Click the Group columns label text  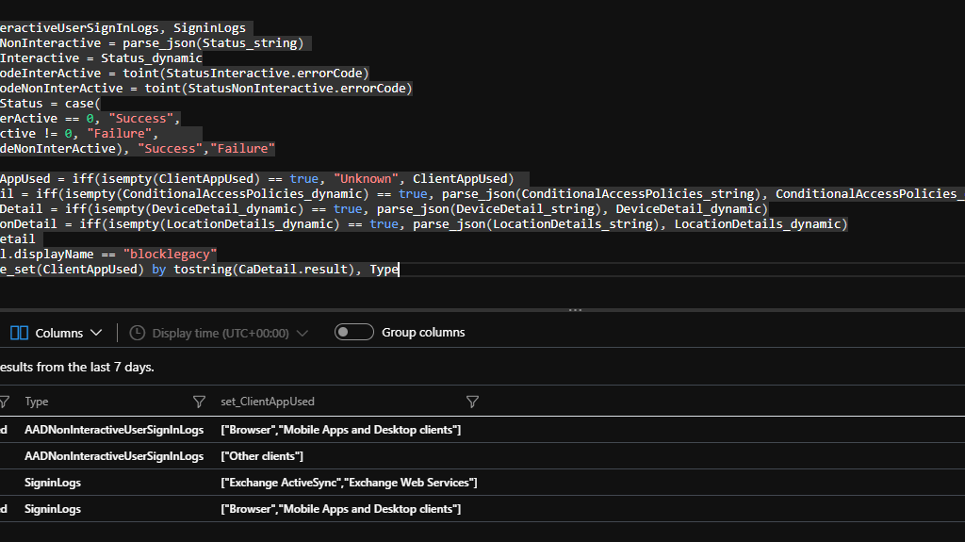[x=423, y=333]
